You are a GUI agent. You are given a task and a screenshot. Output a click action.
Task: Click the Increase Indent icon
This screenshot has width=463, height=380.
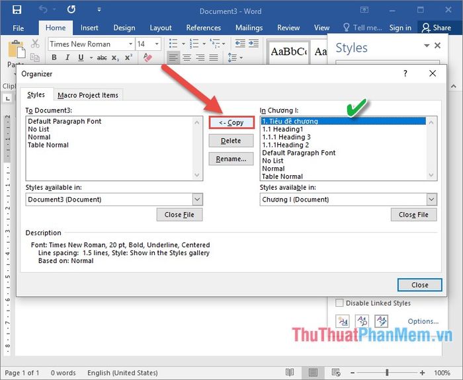click(x=253, y=44)
